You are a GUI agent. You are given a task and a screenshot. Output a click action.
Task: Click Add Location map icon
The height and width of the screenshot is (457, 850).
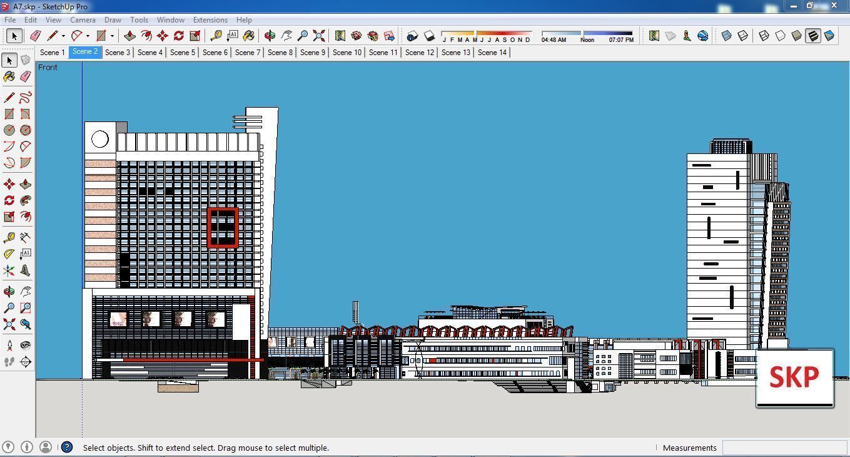coord(654,36)
